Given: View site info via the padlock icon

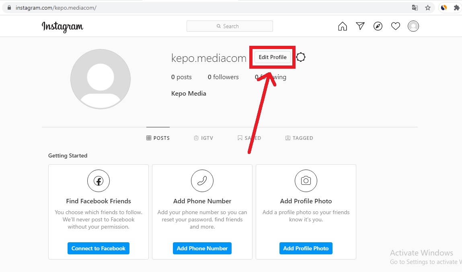Looking at the screenshot, I should pyautogui.click(x=9, y=8).
